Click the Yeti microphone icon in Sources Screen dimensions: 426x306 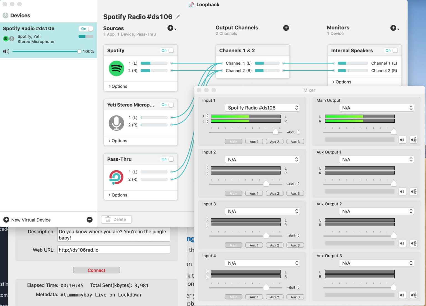[x=116, y=123]
